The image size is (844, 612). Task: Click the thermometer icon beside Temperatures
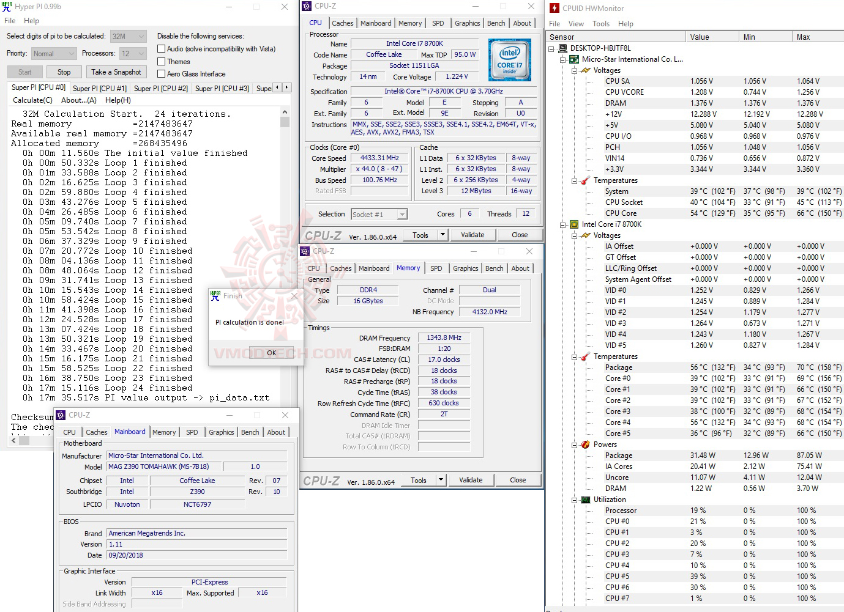(x=584, y=180)
